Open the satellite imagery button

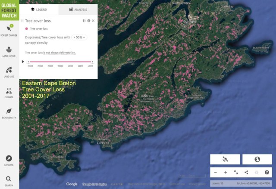[225, 159]
